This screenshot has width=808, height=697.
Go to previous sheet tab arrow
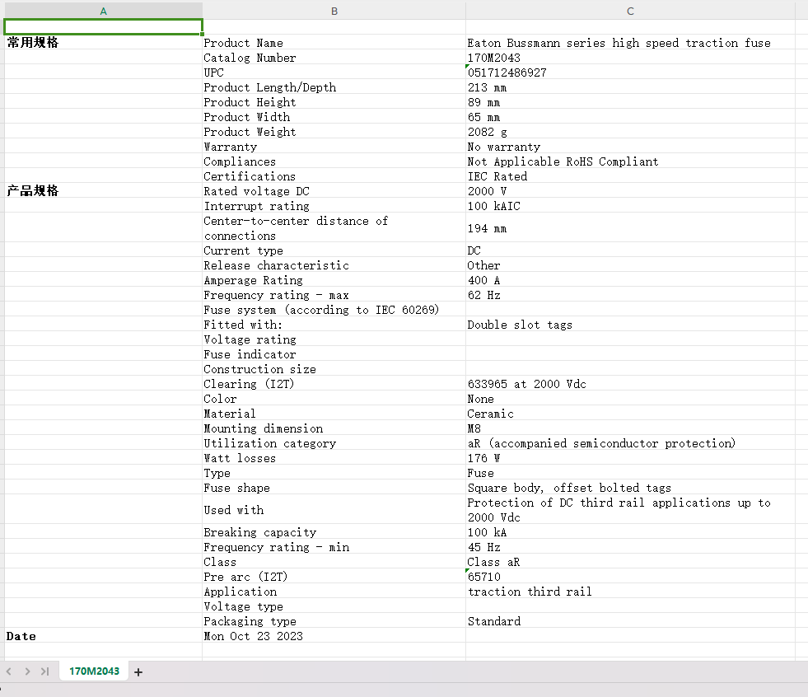9,671
